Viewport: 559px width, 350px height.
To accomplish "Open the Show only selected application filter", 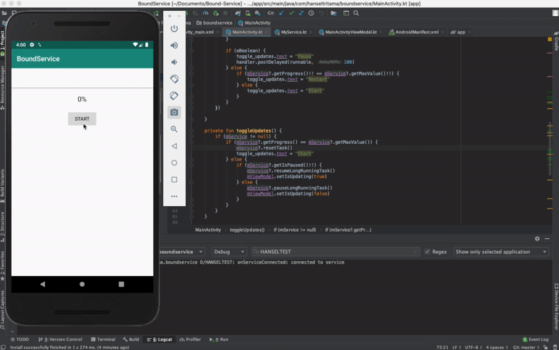I will 501,252.
